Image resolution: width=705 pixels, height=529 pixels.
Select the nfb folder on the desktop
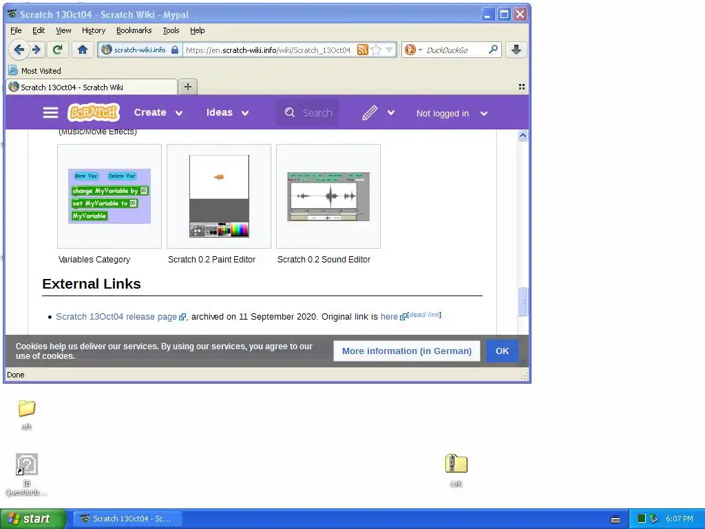pos(27,415)
